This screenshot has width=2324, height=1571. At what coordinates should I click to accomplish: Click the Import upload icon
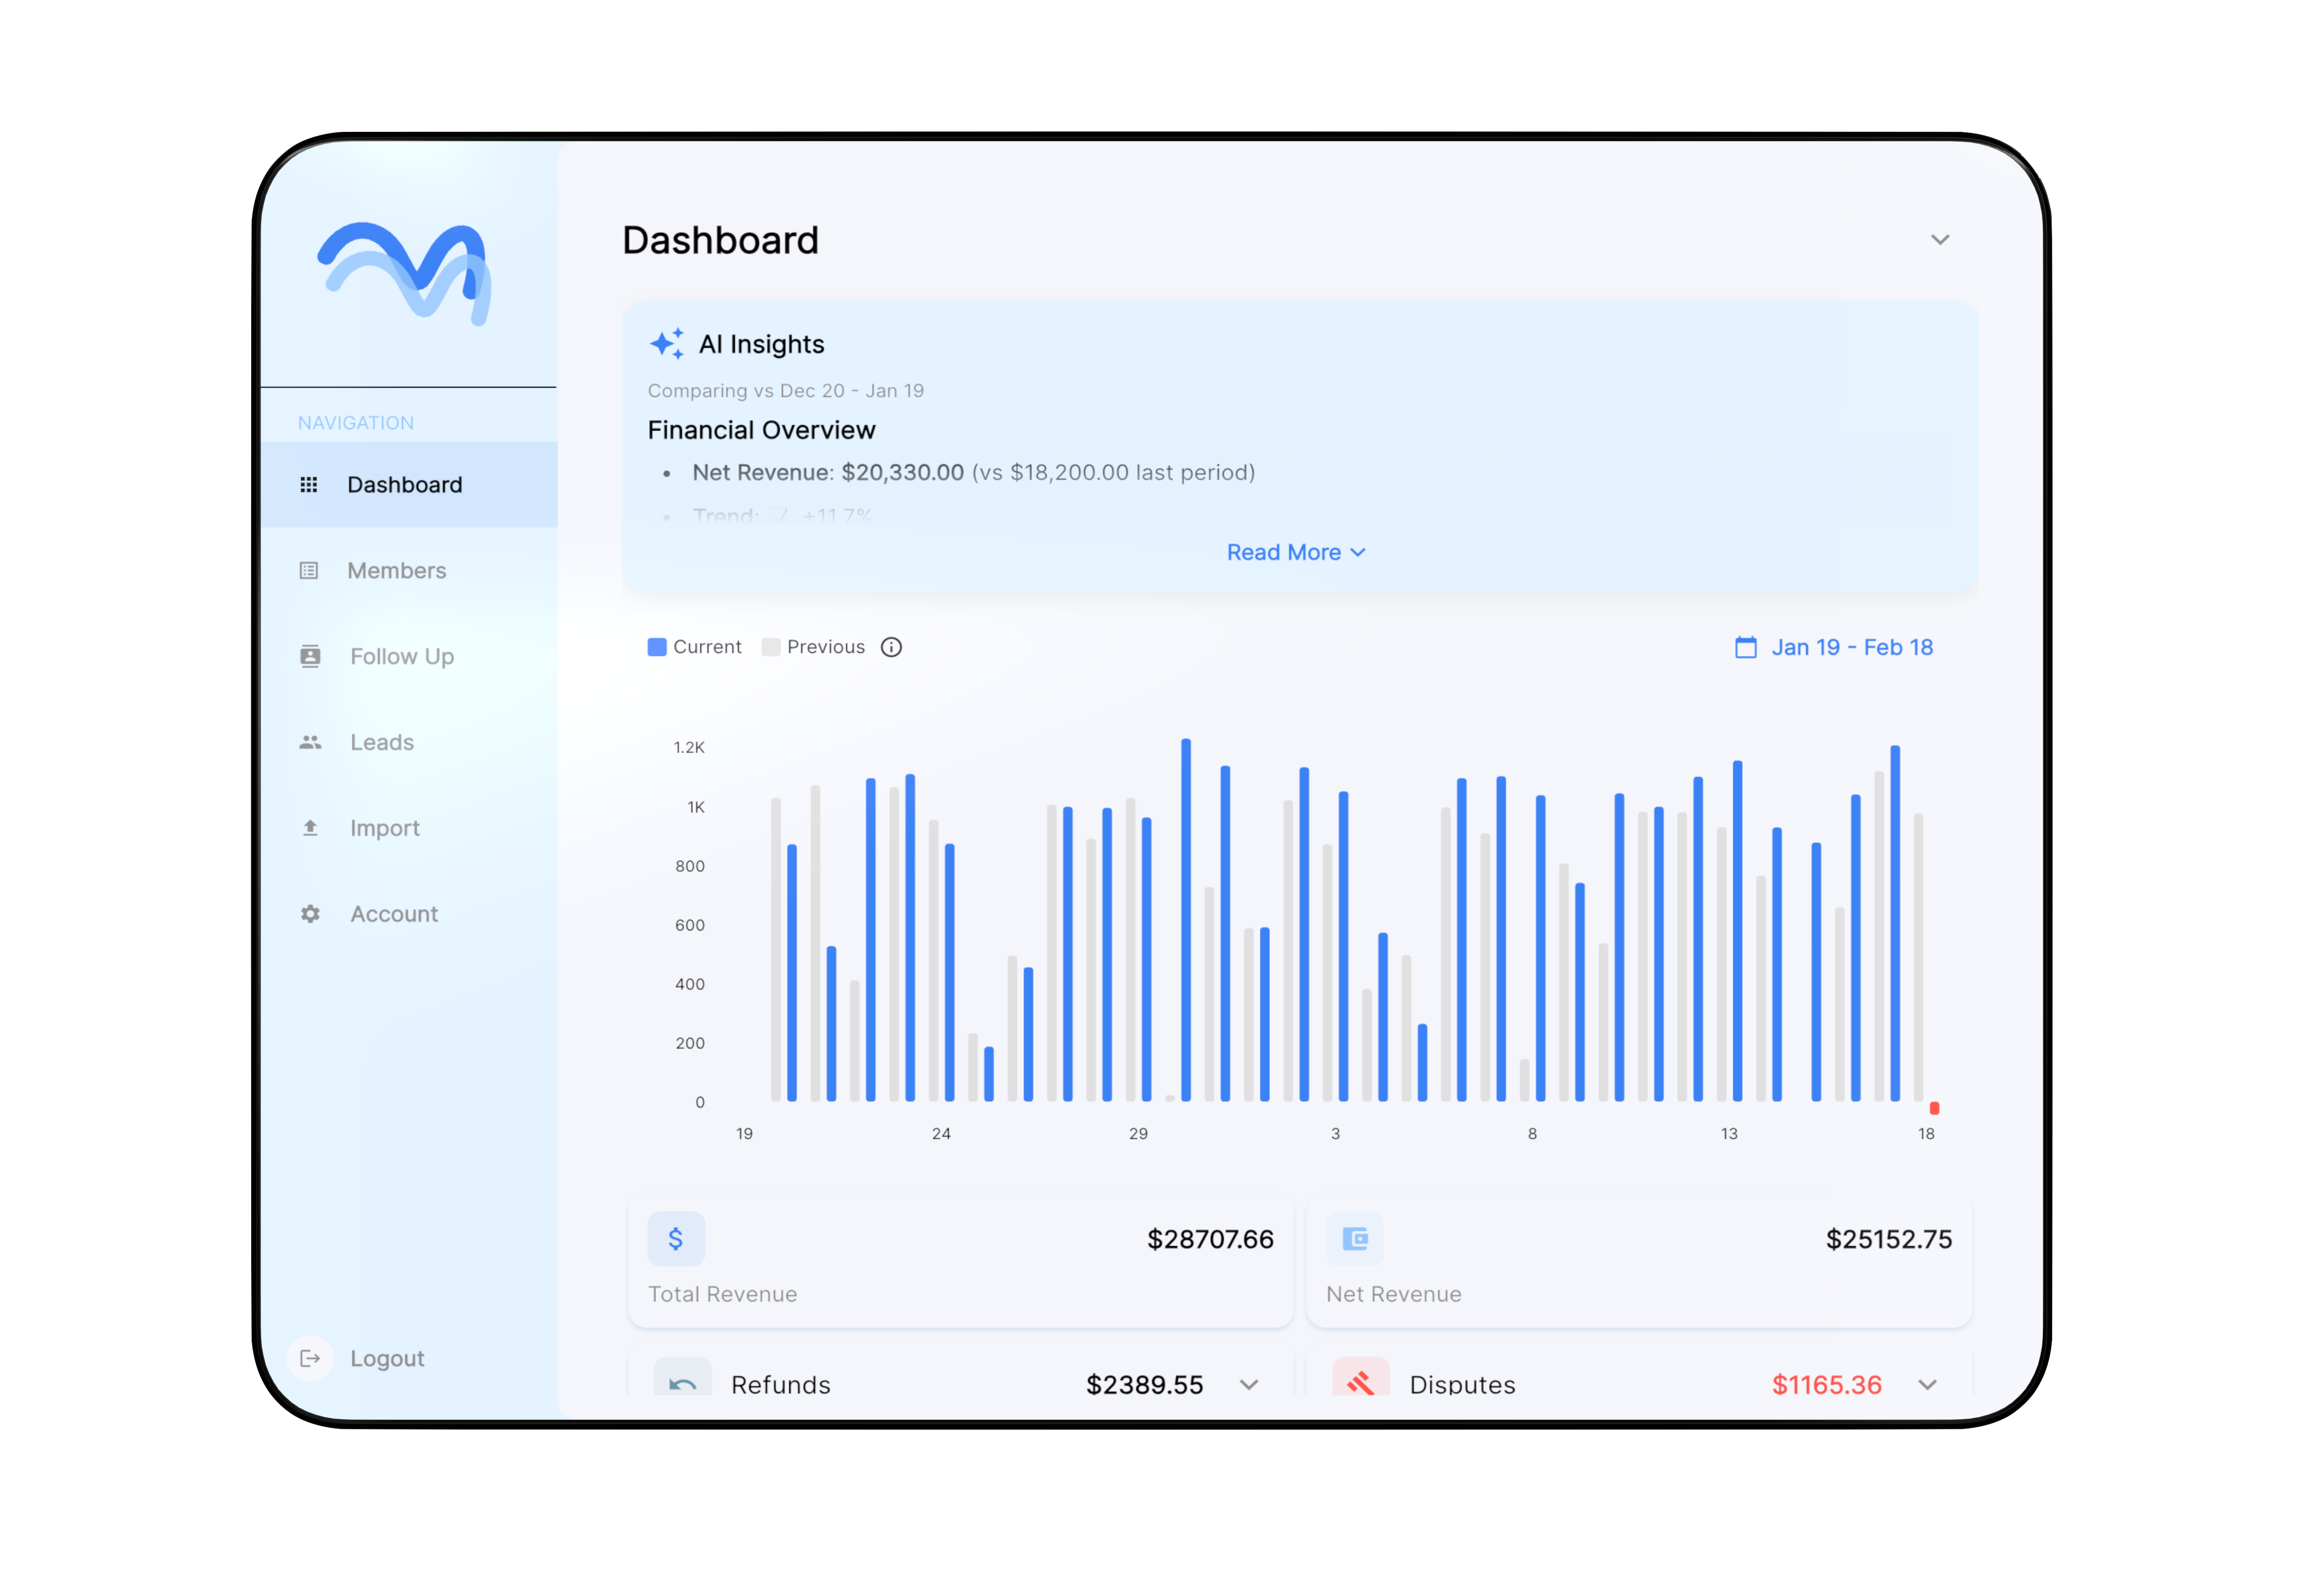[x=310, y=829]
